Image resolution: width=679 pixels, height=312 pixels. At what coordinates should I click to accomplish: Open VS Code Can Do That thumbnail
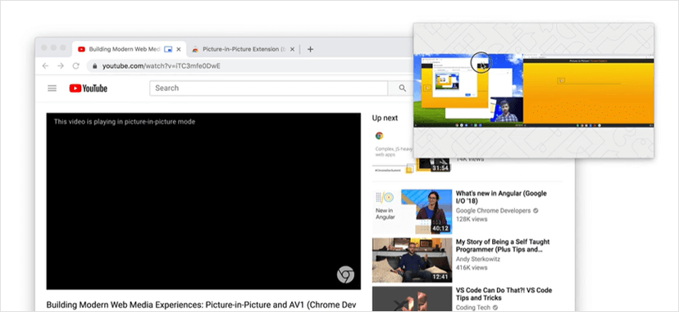point(412,299)
